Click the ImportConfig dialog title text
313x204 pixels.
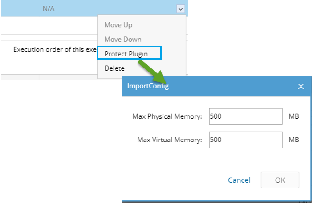tap(148, 86)
